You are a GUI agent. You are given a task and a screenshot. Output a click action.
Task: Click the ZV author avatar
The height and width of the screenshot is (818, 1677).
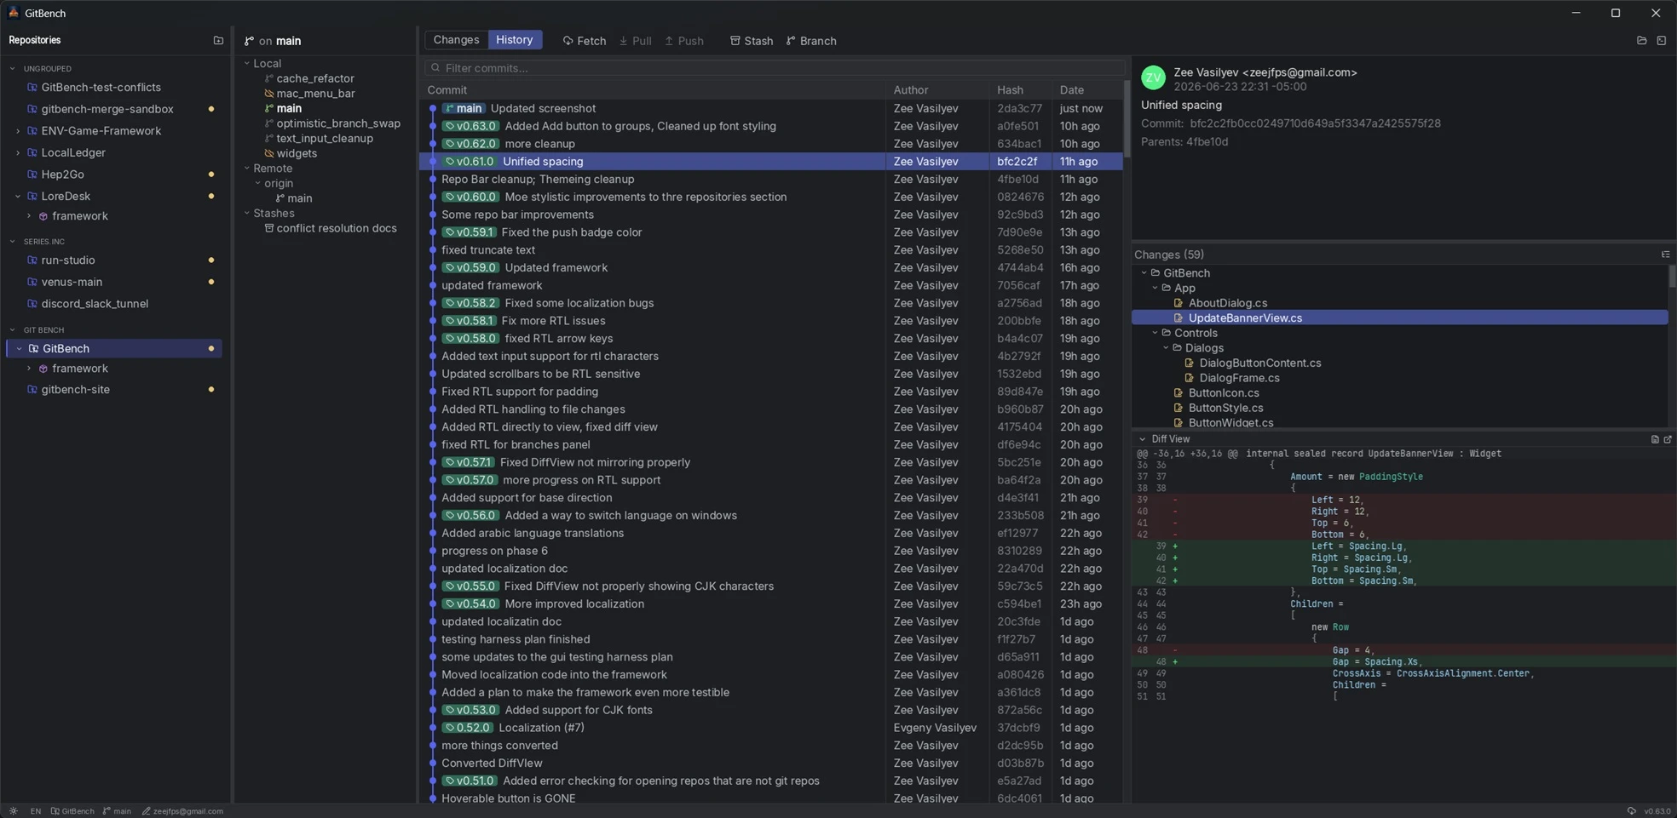click(1153, 77)
